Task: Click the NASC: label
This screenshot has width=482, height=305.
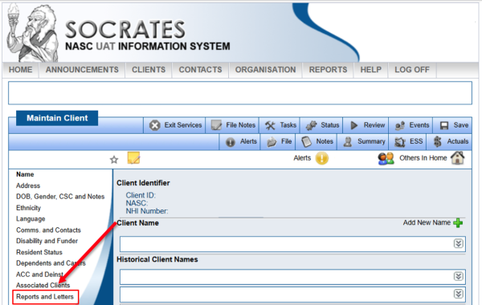Action: [x=137, y=203]
